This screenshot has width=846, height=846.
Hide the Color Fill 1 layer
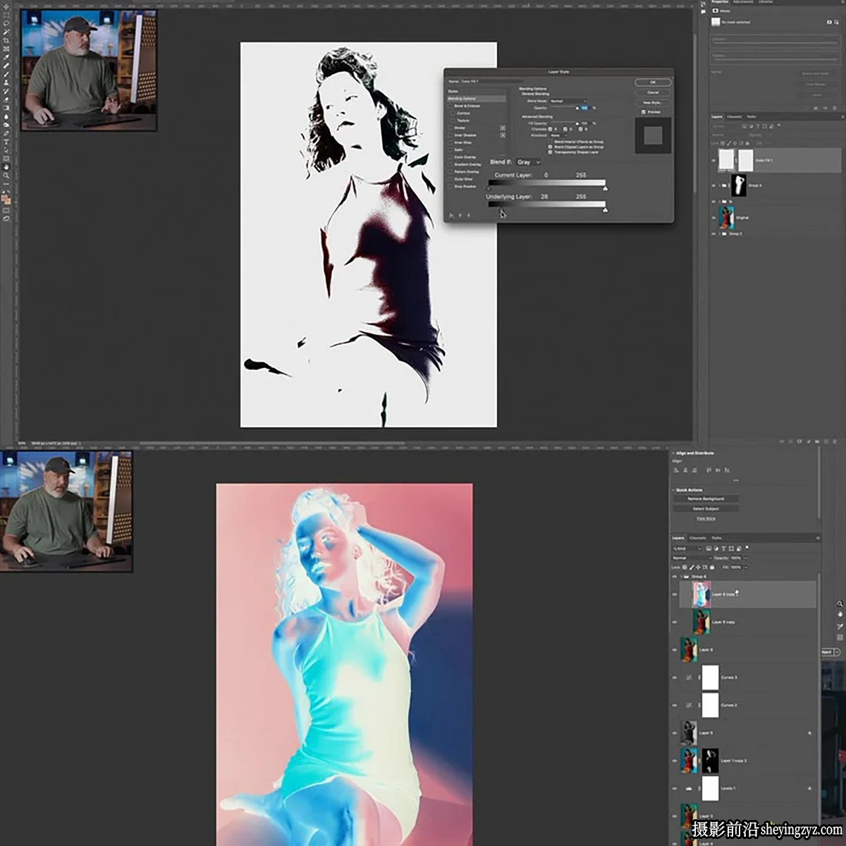click(713, 160)
